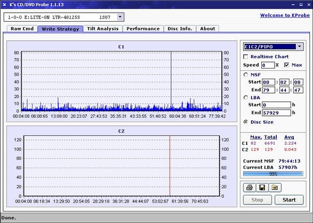Click the C1 max value 82
Viewport: 313px width, 223px height.
click(x=253, y=143)
